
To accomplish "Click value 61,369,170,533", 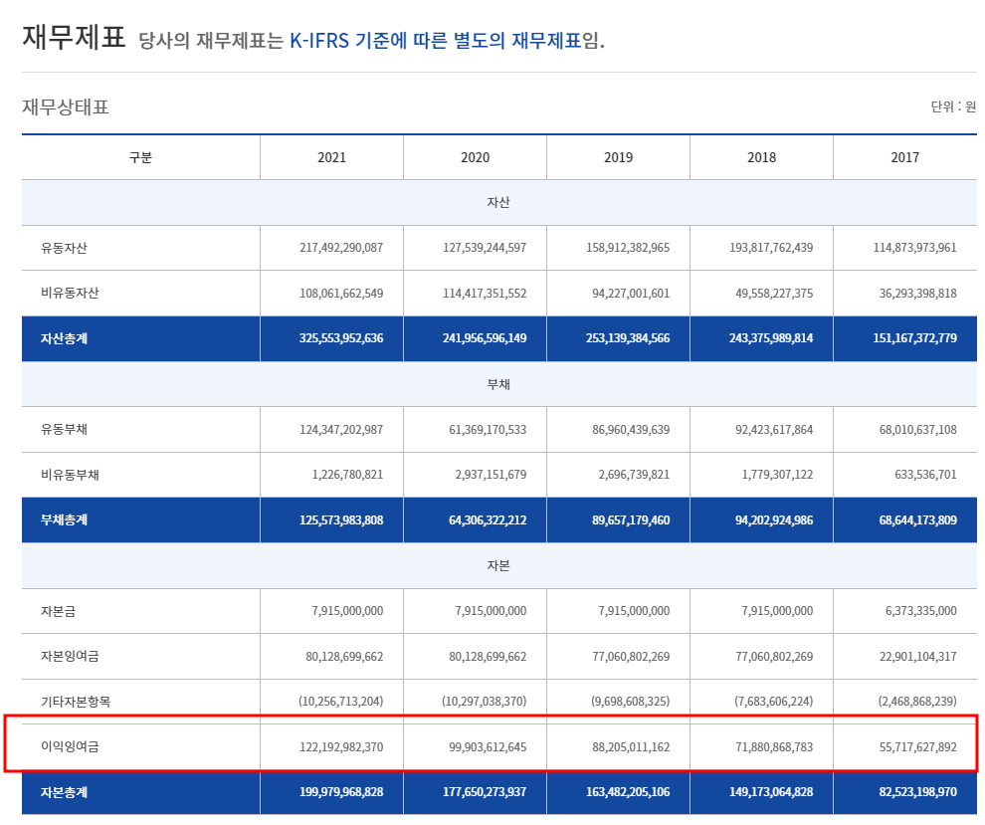I will [488, 429].
